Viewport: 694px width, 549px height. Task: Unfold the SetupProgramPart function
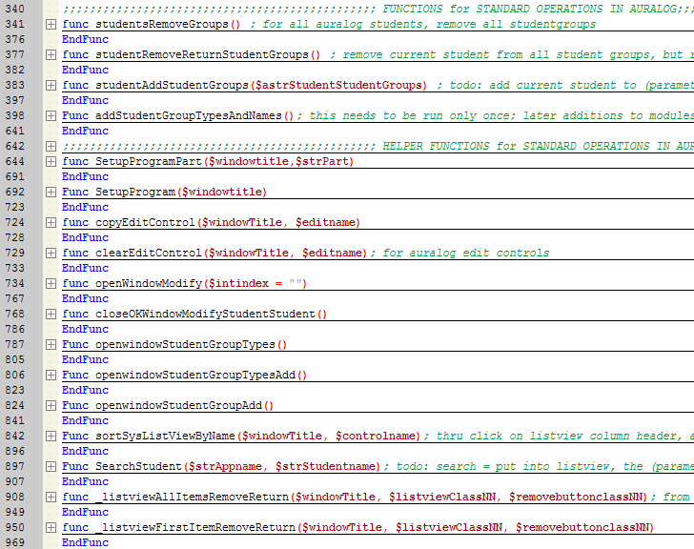coord(51,161)
